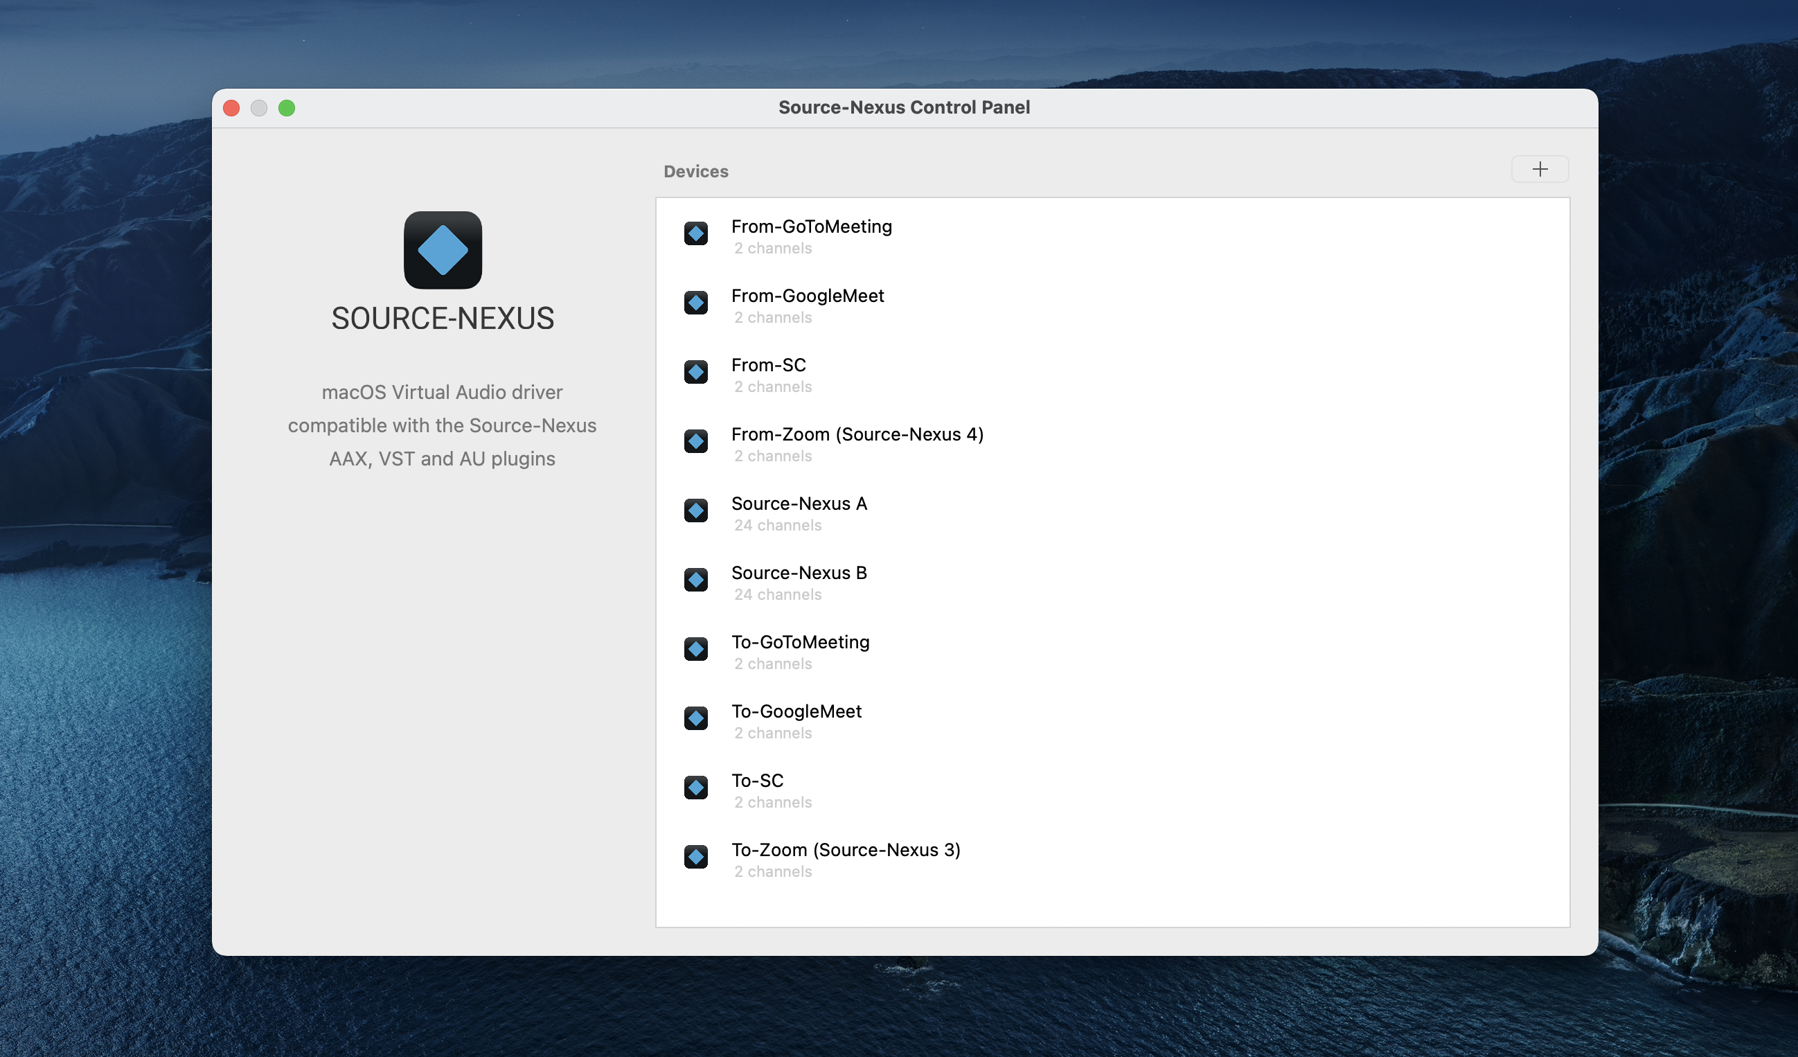
Task: Click the Source-Nexus B device icon
Action: click(x=695, y=580)
